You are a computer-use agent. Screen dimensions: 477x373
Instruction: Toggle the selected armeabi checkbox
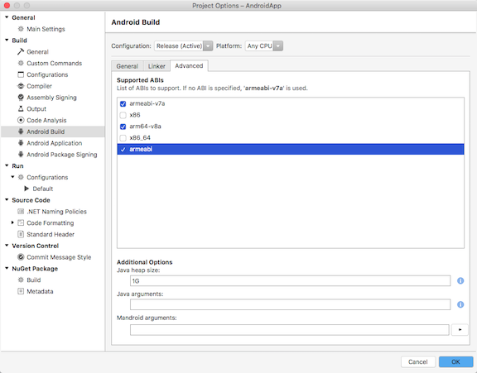click(123, 150)
